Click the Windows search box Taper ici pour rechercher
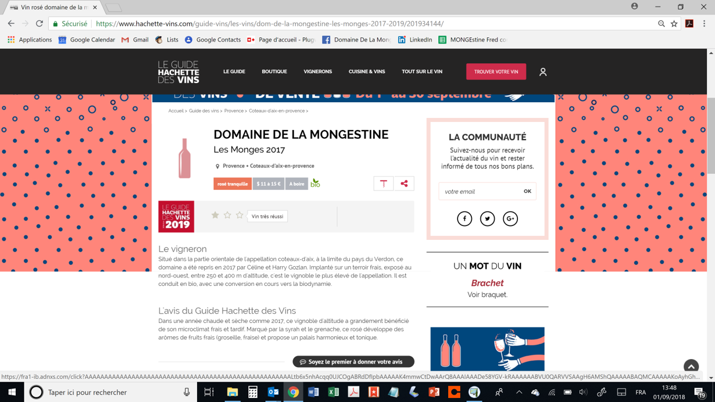 (110, 392)
